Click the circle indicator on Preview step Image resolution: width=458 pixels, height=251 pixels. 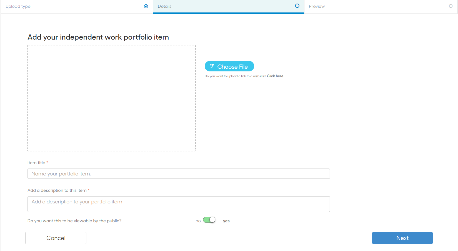point(451,6)
